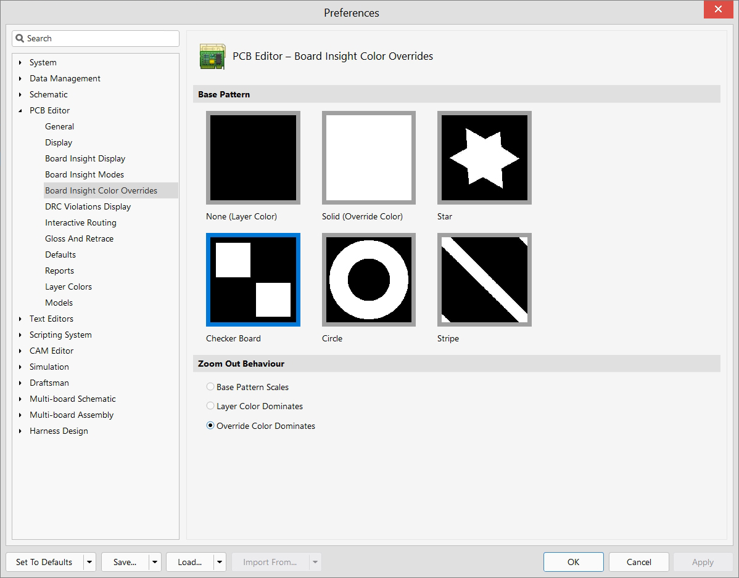This screenshot has width=739, height=578.
Task: Open DRC Violations Display page
Action: [x=88, y=206]
